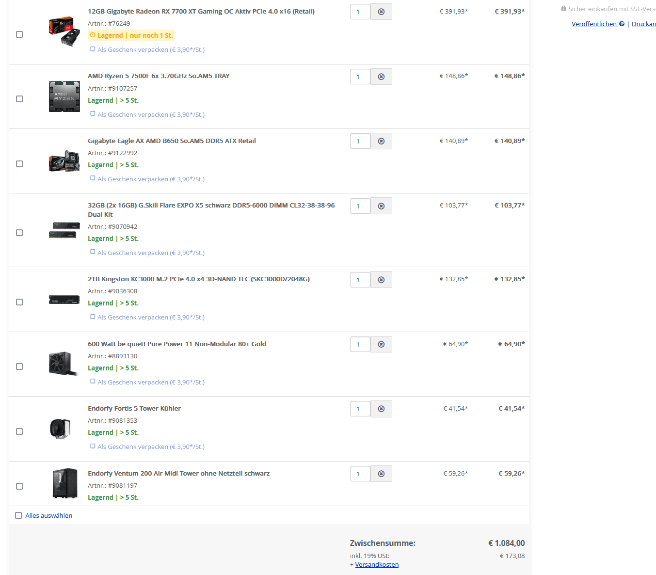Tick the Alles auswählen checkbox
This screenshot has width=656, height=575.
point(18,515)
